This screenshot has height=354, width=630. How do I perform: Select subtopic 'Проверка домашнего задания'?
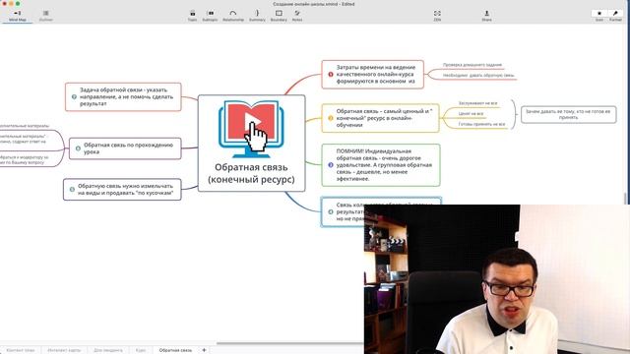[472, 65]
